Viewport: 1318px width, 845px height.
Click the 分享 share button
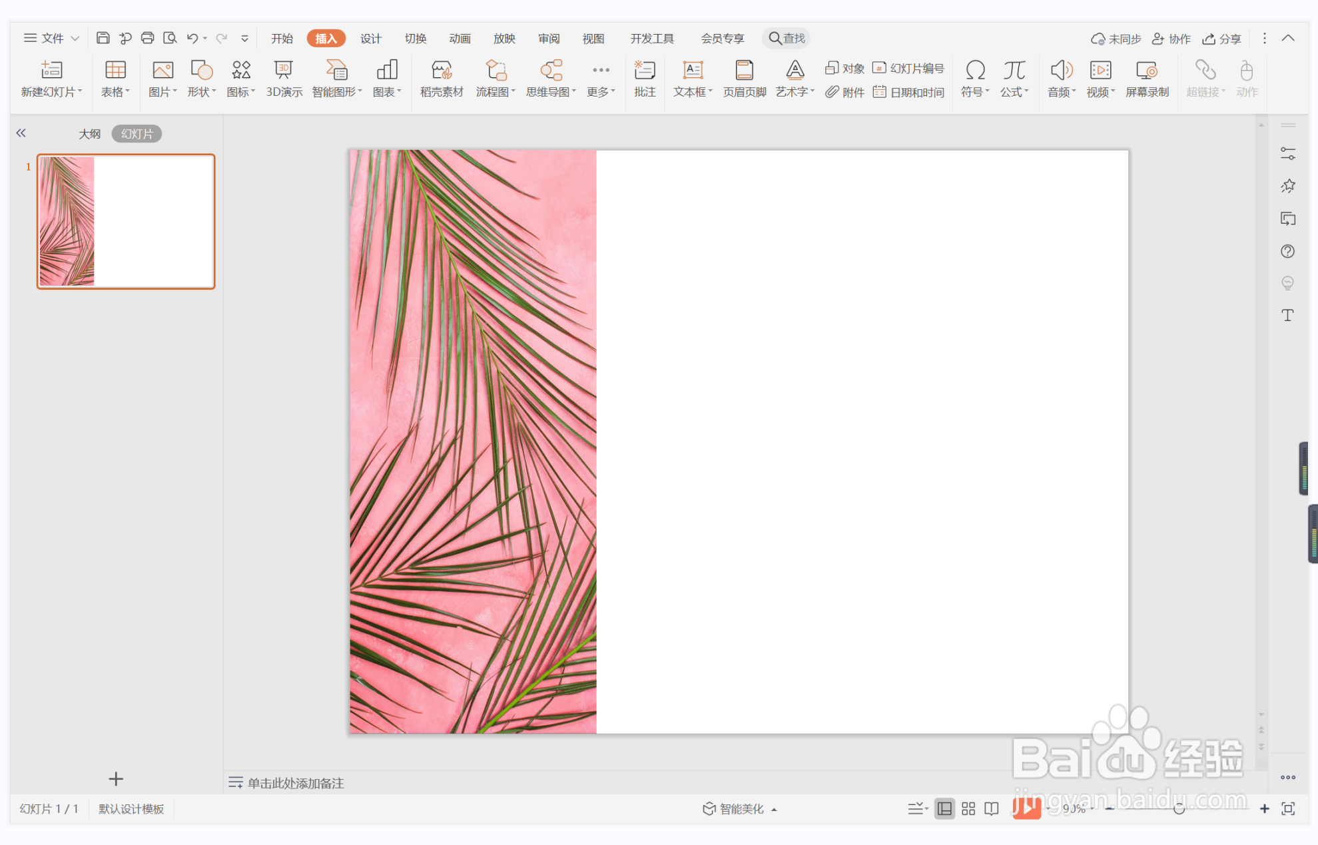coord(1222,38)
